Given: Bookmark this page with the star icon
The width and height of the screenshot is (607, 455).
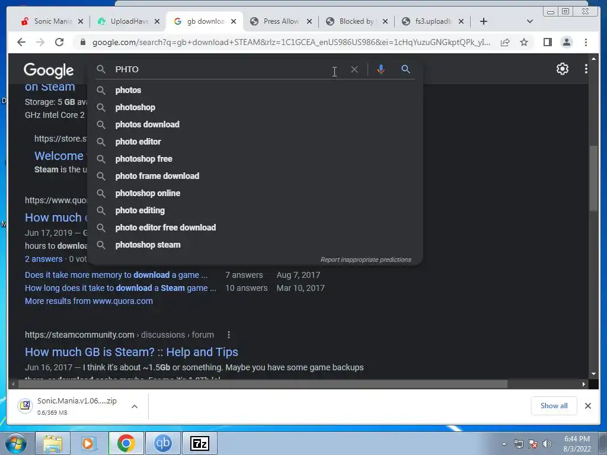Looking at the screenshot, I should (524, 42).
